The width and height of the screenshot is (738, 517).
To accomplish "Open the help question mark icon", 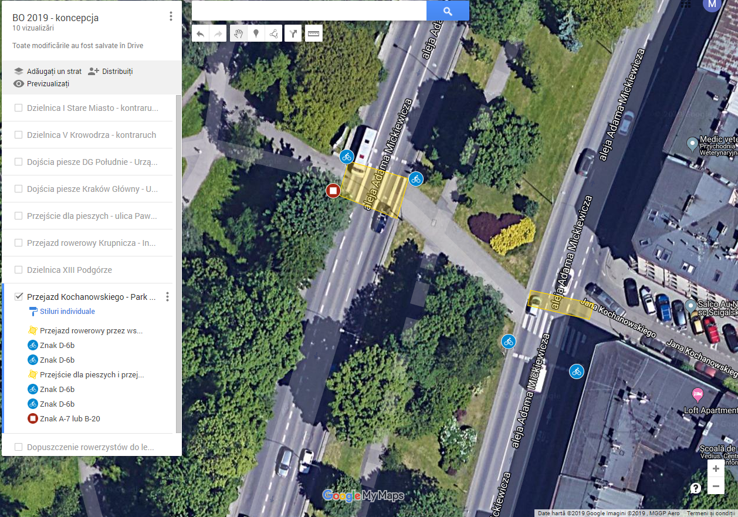I will click(696, 488).
